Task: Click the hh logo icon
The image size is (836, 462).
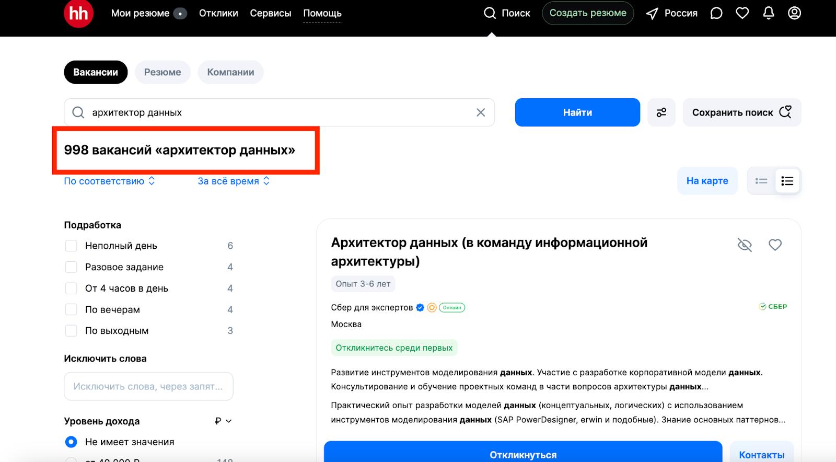Action: coord(78,14)
